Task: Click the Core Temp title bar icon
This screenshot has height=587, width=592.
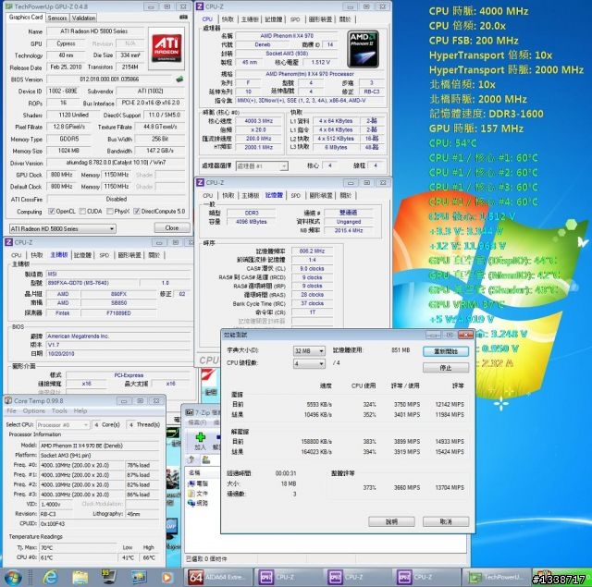Action: coord(8,400)
